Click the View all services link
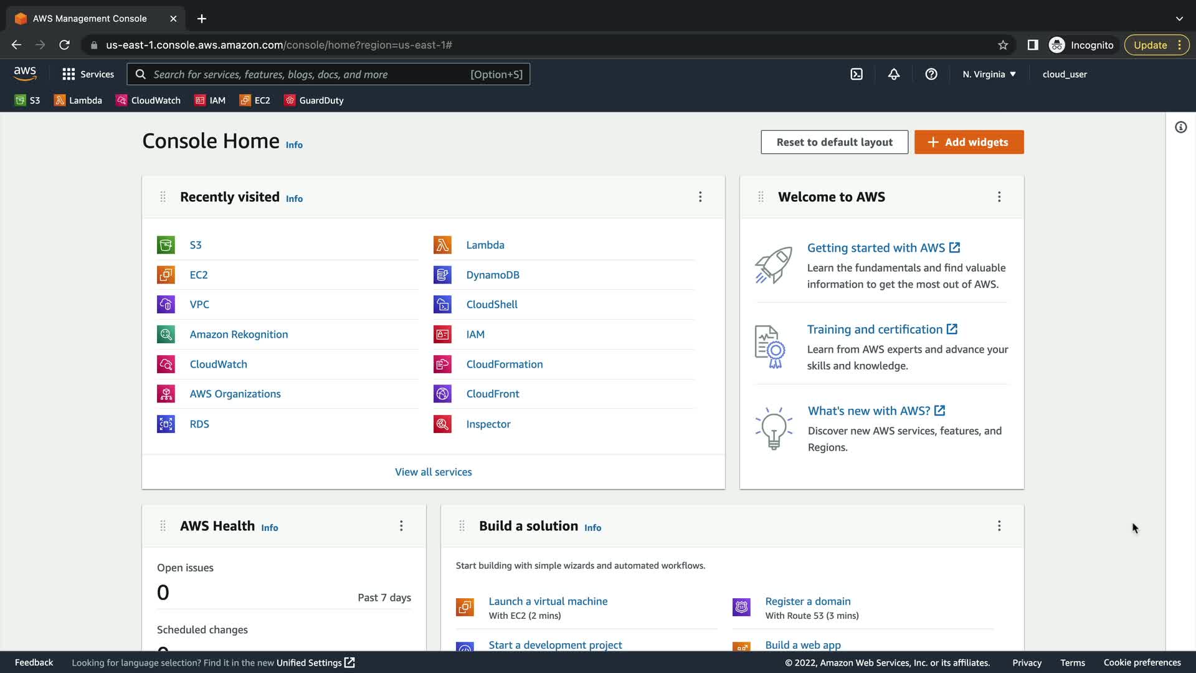The height and width of the screenshot is (673, 1196). [434, 472]
